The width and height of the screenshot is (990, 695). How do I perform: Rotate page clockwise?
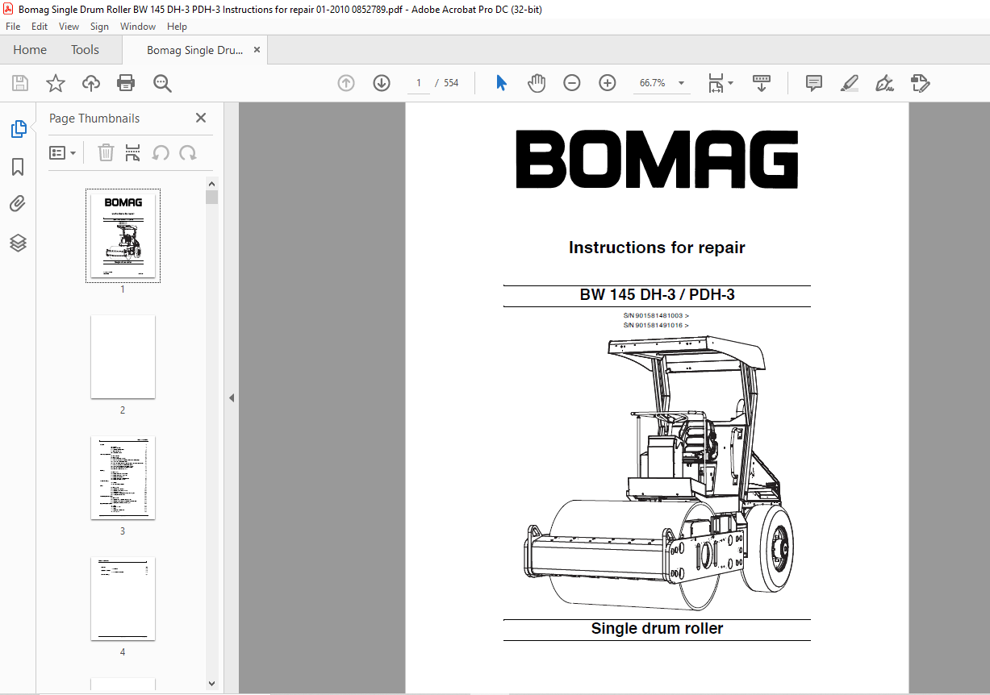pyautogui.click(x=188, y=152)
